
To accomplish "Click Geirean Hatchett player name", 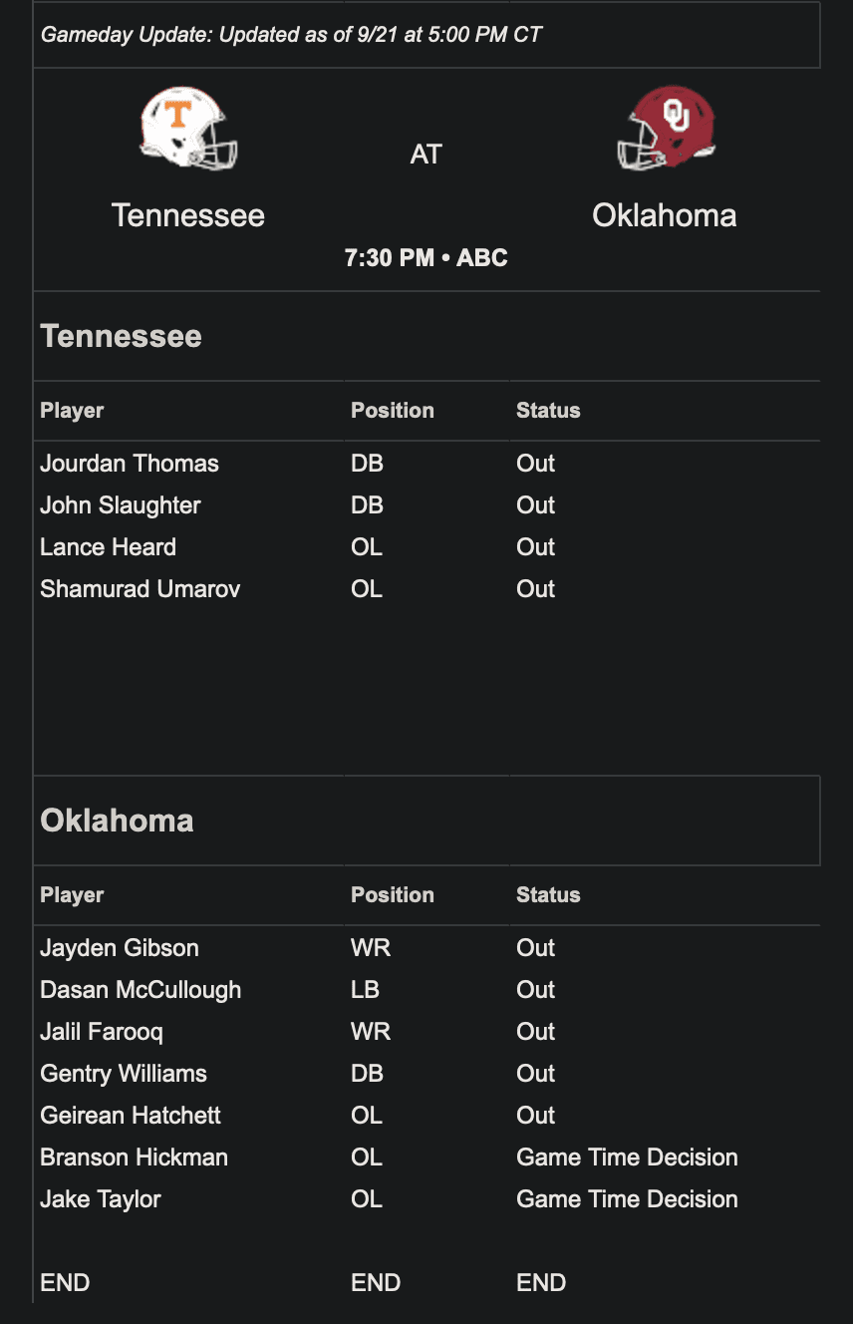I will (x=131, y=1116).
